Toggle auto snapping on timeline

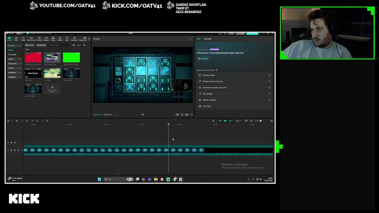tap(225, 121)
